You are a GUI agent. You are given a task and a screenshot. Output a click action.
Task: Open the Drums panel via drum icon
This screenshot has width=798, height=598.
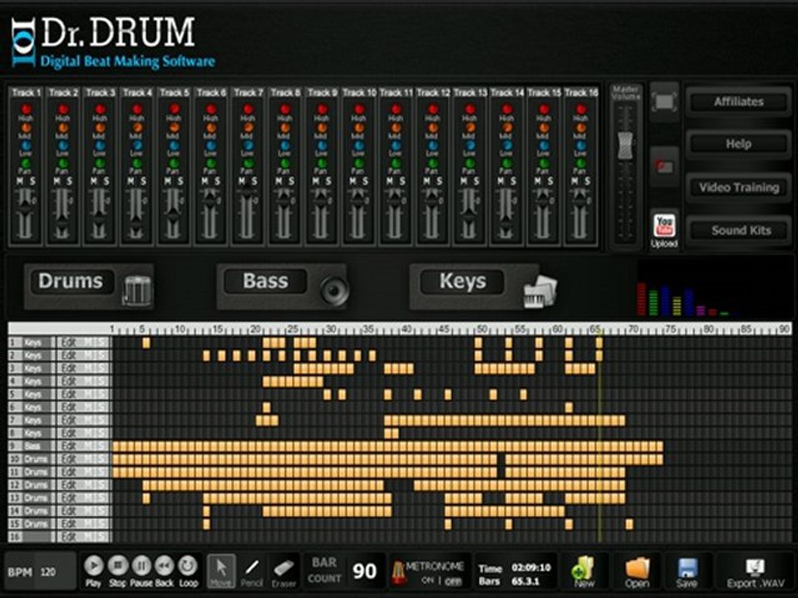[x=137, y=290]
